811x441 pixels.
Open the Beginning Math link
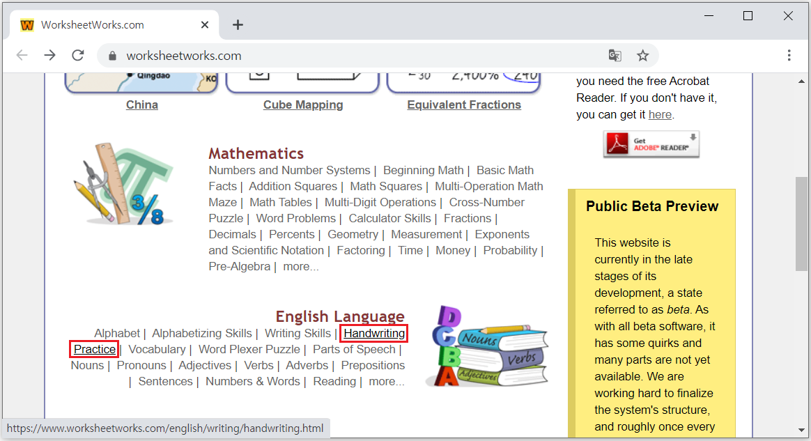click(423, 170)
